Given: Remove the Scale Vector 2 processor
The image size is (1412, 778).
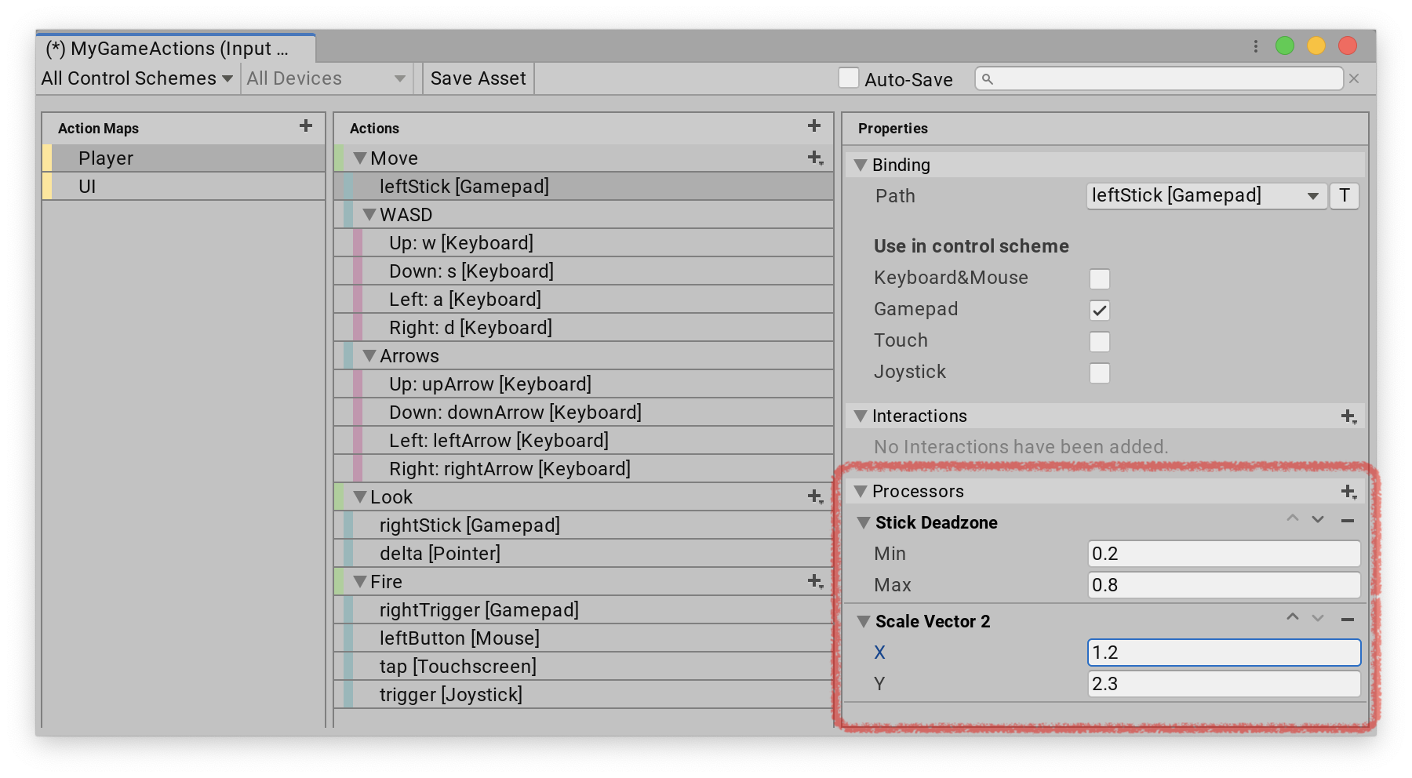Looking at the screenshot, I should click(1346, 617).
